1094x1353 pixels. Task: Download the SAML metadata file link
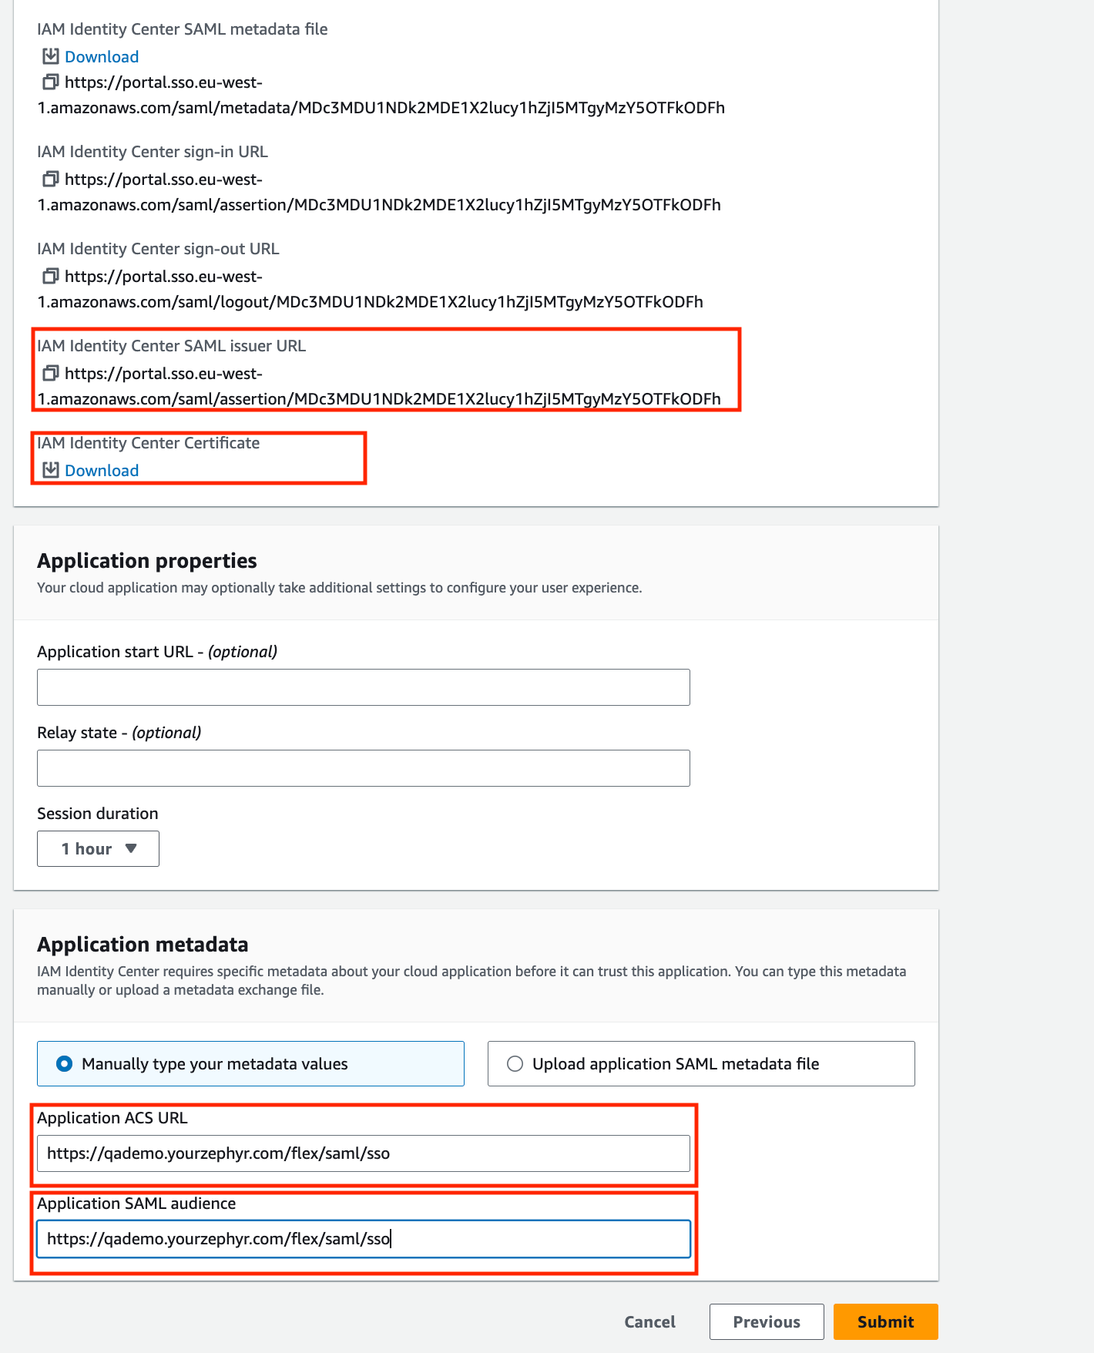click(x=102, y=57)
